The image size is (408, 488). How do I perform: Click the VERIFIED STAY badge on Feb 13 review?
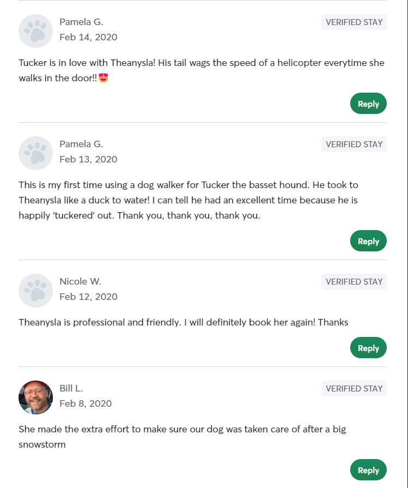click(x=353, y=144)
